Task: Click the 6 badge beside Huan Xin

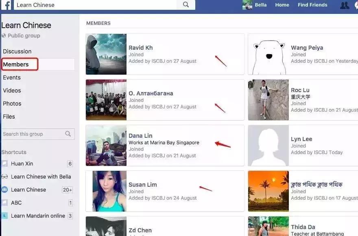Action: coord(70,163)
